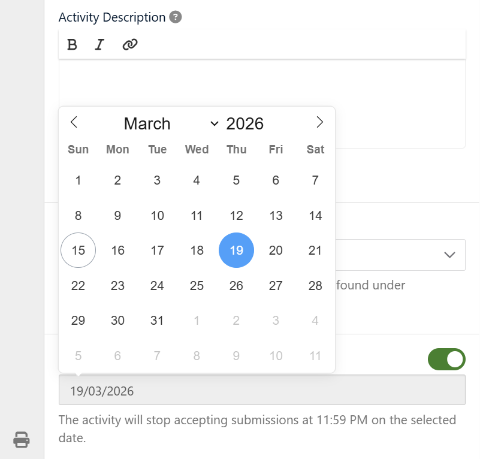Advance to the next month in the calendar
480x459 pixels.
coord(319,122)
